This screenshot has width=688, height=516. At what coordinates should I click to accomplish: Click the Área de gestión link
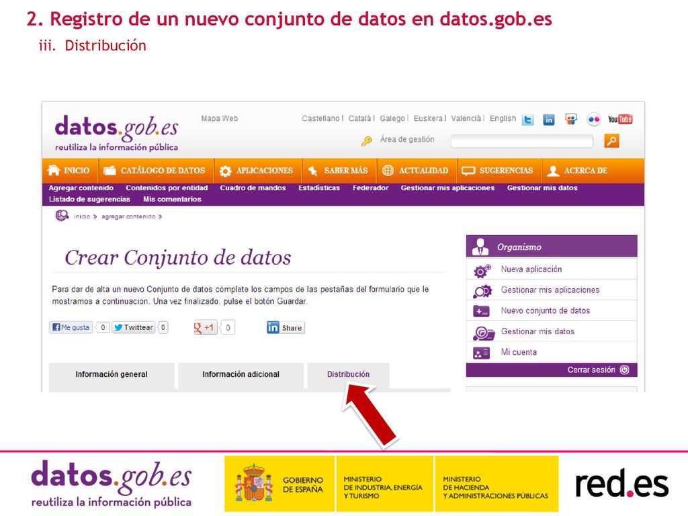(x=407, y=140)
